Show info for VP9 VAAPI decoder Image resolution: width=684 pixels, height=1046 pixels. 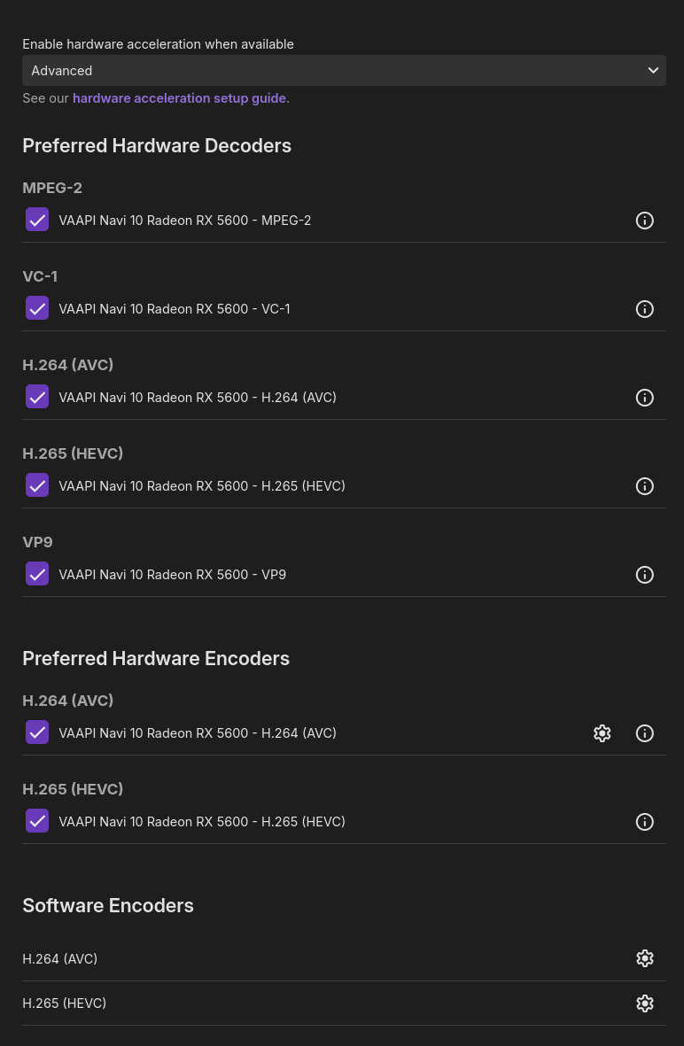[x=645, y=575]
